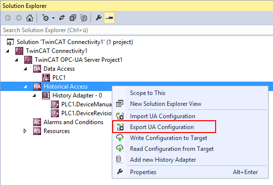Click the Write Configuration upload cloud icon
This screenshot has height=185, width=273.
[x=120, y=138]
